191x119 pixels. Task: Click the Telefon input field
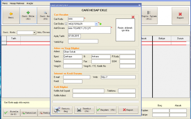click(73, 61)
